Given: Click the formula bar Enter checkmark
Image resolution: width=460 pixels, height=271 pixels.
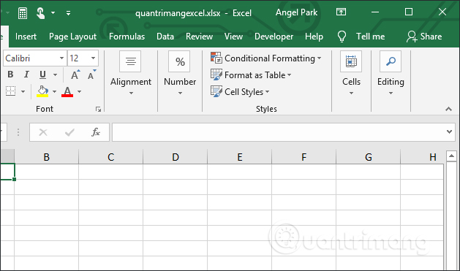Looking at the screenshot, I should tap(69, 132).
